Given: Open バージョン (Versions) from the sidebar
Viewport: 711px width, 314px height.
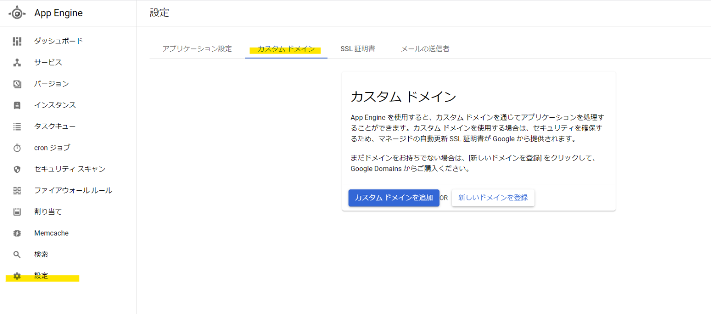Looking at the screenshot, I should (x=17, y=84).
